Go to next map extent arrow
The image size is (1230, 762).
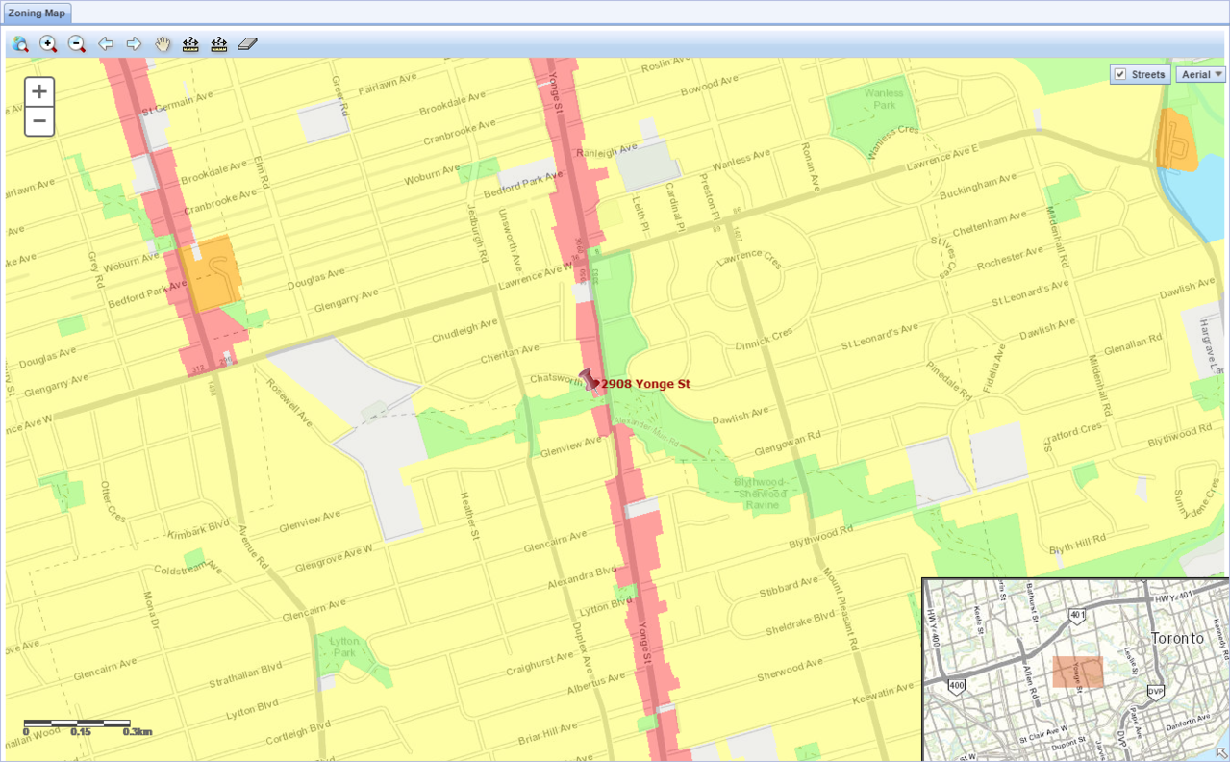(x=134, y=44)
